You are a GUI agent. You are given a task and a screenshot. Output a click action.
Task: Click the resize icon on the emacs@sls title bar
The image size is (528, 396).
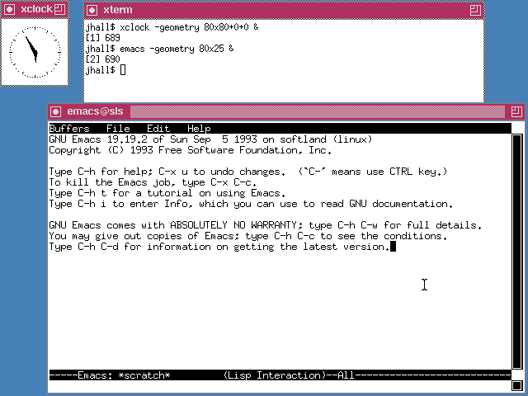click(x=516, y=111)
